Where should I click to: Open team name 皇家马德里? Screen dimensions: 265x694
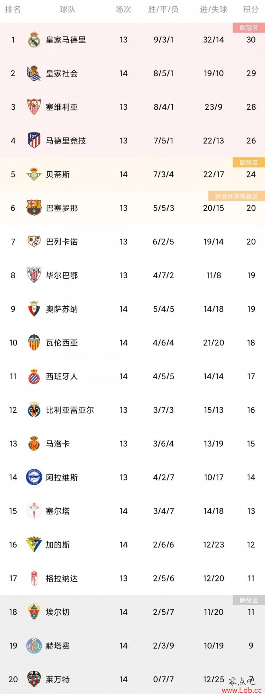66,40
